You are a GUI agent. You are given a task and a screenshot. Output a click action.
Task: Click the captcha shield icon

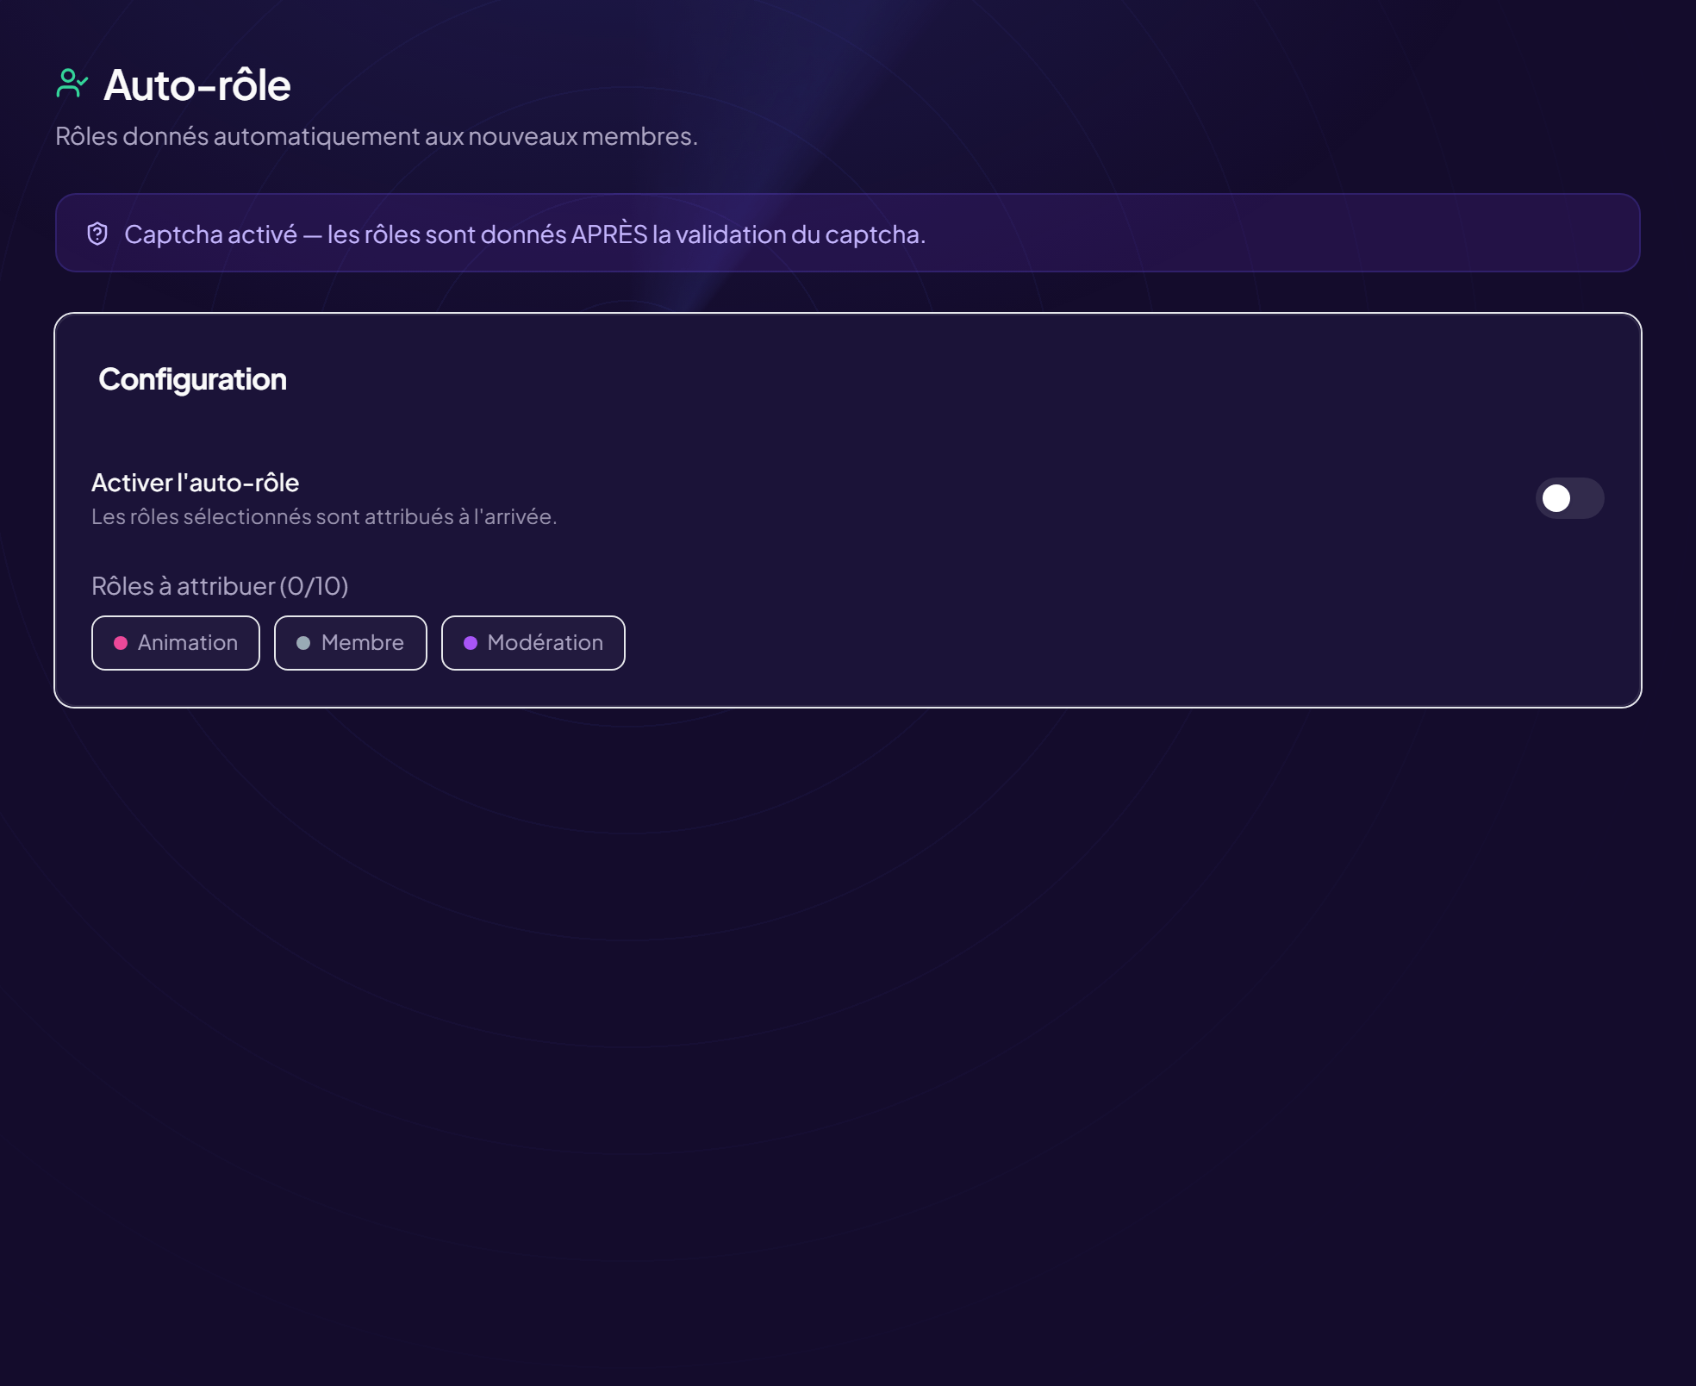click(x=97, y=234)
